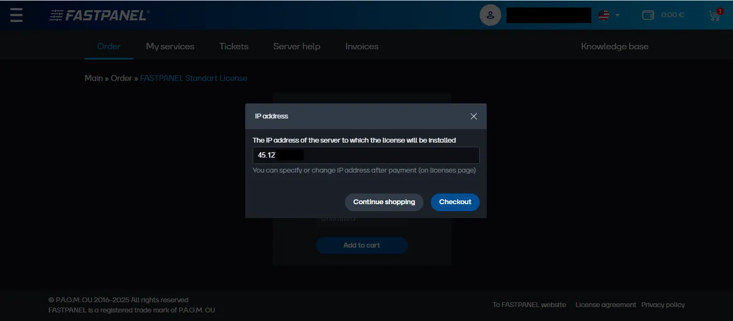Open the Knowledge base link
The height and width of the screenshot is (321, 733).
[x=614, y=46]
